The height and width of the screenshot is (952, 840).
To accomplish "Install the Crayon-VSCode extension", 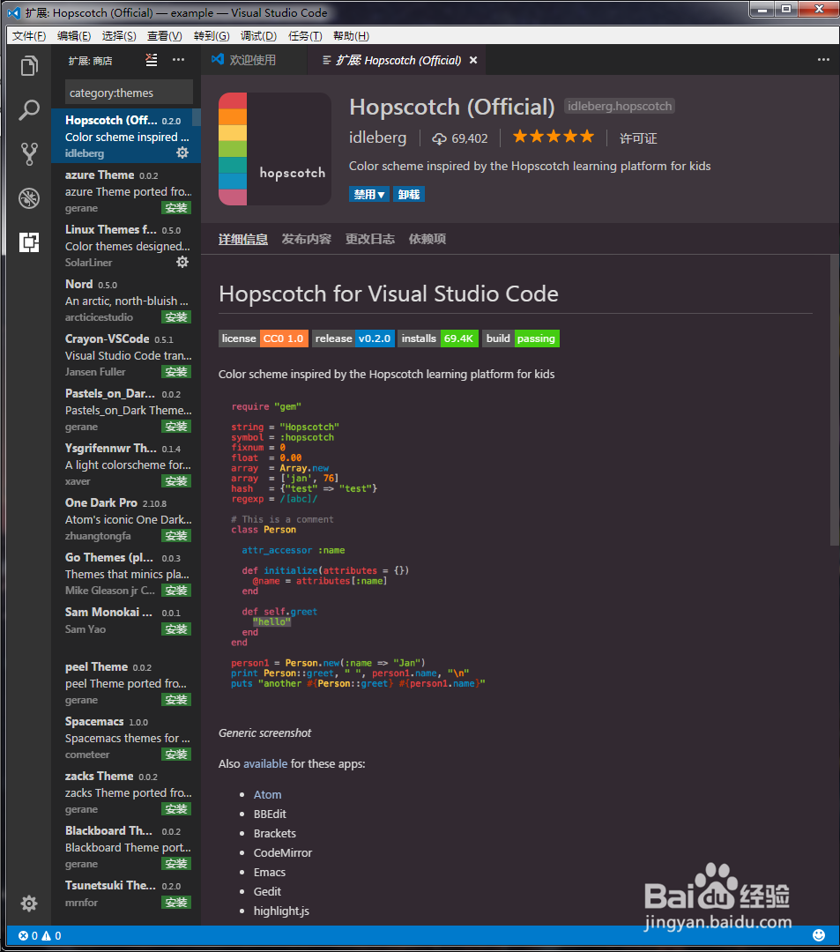I will (176, 372).
